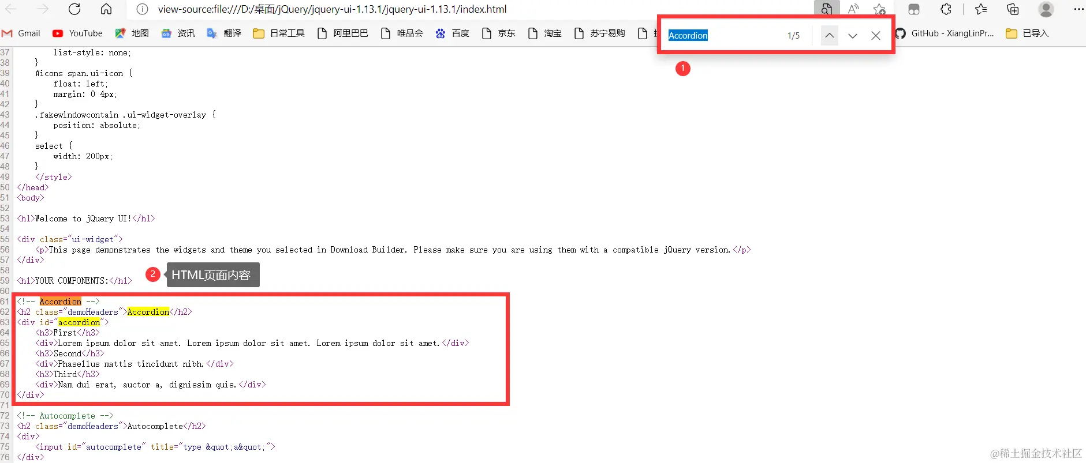1086x463 pixels.
Task: Click the 'position: absolute;' CSS line
Action: pos(97,125)
